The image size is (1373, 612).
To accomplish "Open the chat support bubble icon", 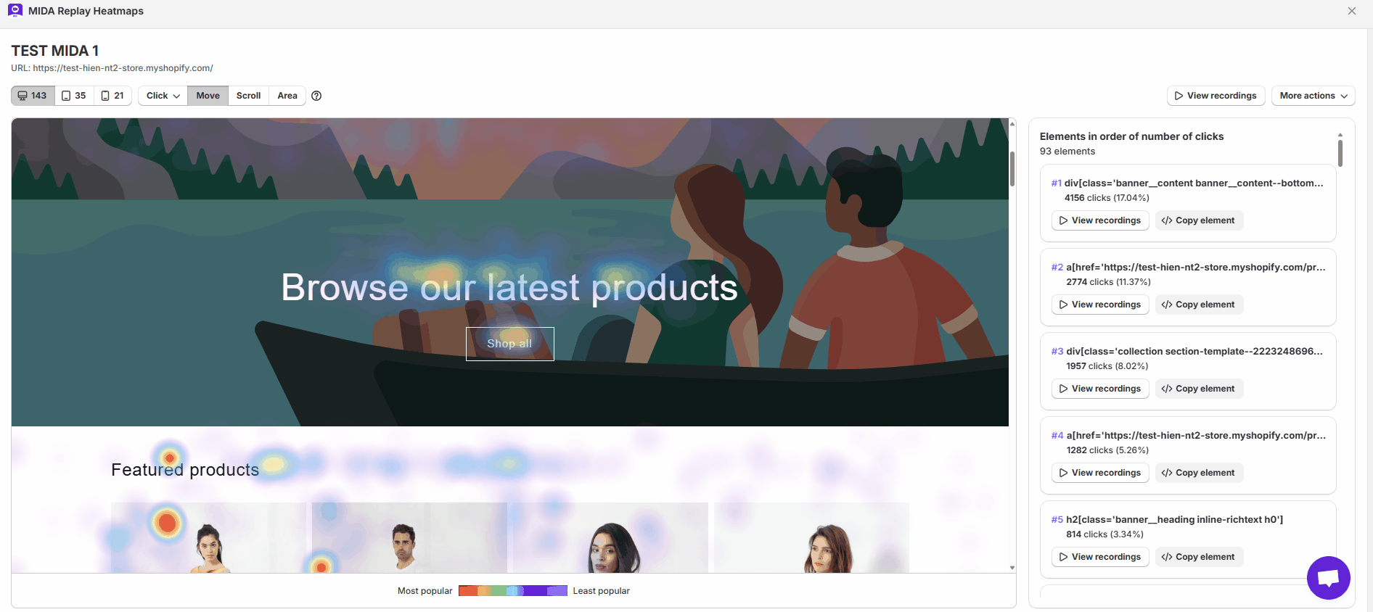I will pos(1328,578).
